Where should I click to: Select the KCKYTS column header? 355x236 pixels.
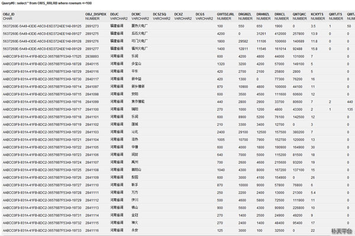point(317,14)
